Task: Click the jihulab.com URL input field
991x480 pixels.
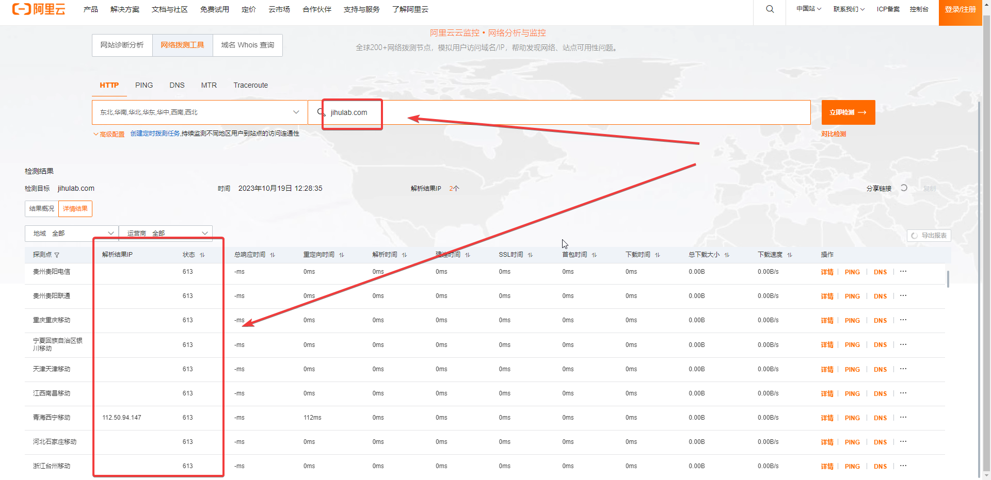Action: [x=560, y=112]
